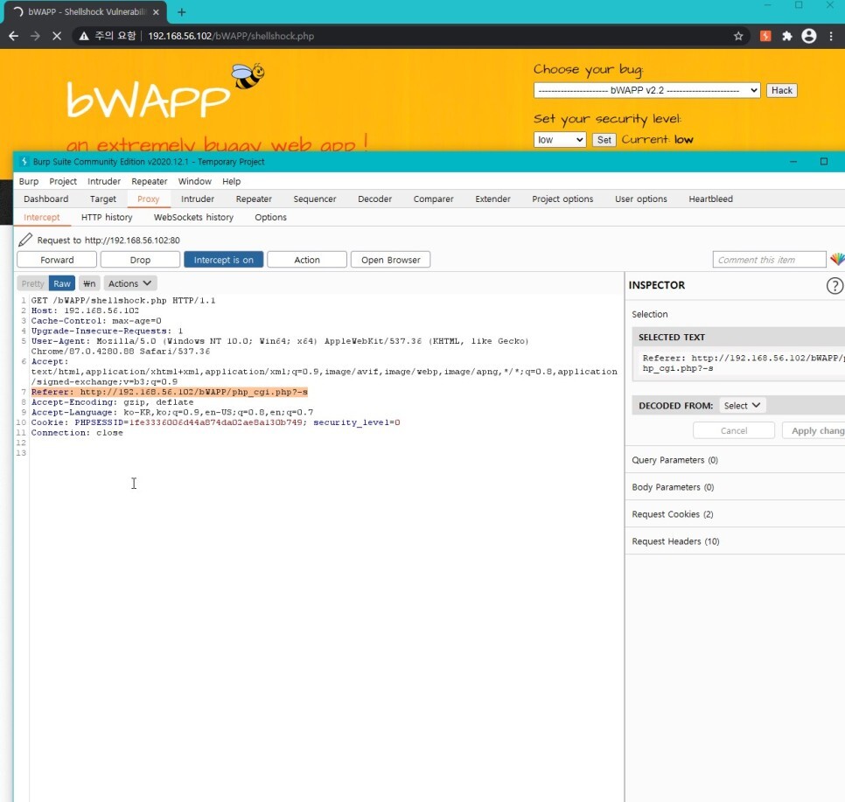Open the Actions dropdown in editor
This screenshot has height=802, width=845.
tap(129, 283)
